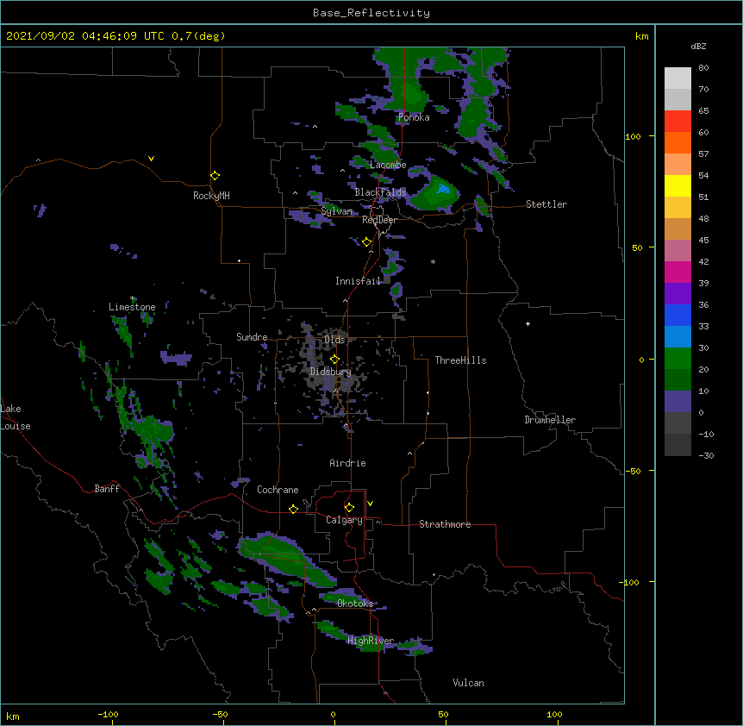The image size is (743, 726).
Task: Select the Lacombe label on the map
Action: coord(388,165)
